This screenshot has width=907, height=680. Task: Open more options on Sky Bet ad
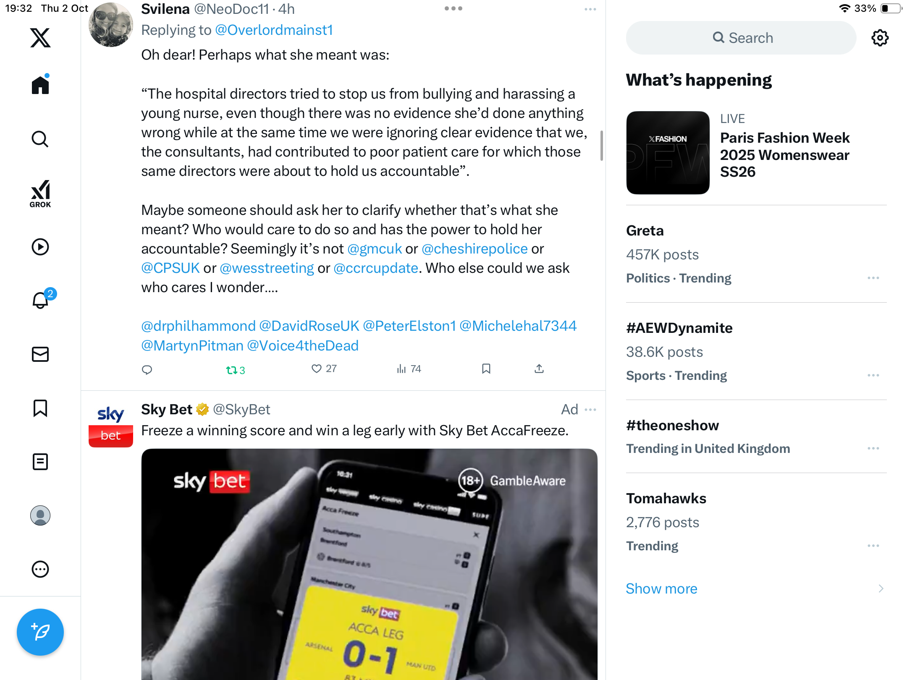pos(590,409)
